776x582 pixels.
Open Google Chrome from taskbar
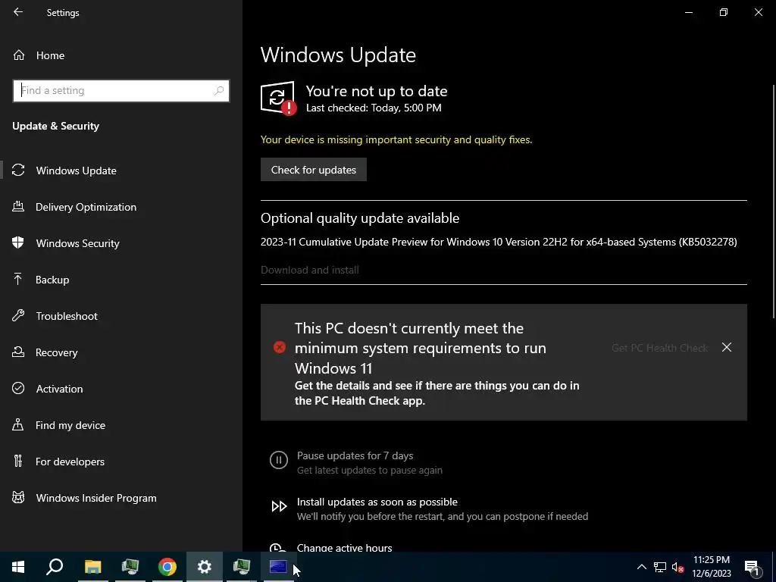167,567
